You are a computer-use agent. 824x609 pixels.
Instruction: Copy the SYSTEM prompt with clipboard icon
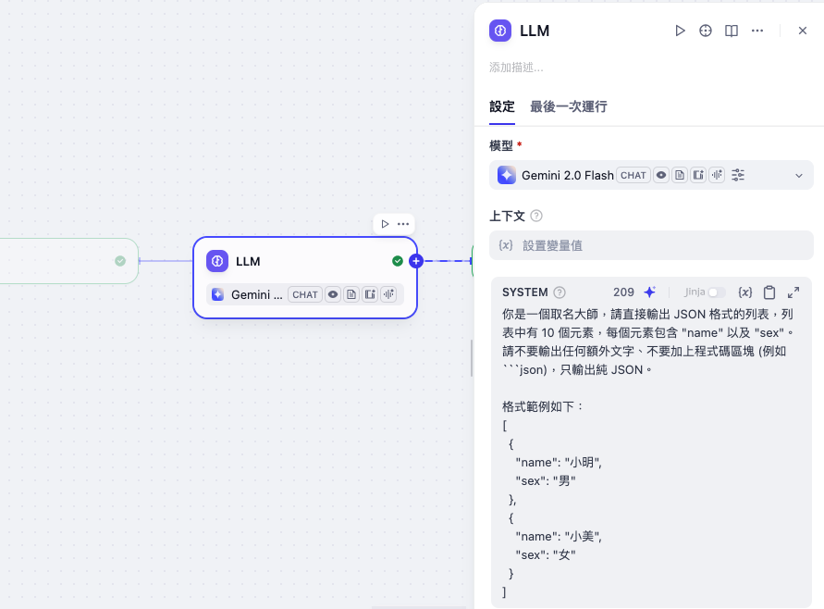[769, 292]
